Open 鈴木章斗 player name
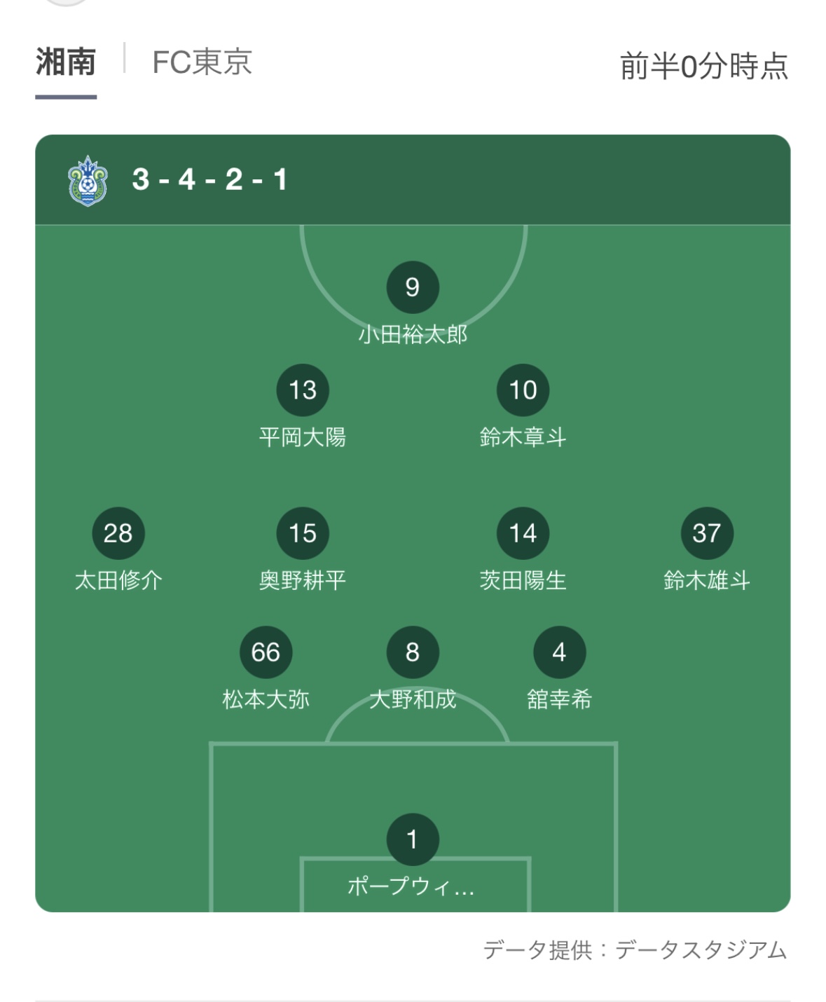This screenshot has width=826, height=1002. click(x=523, y=437)
